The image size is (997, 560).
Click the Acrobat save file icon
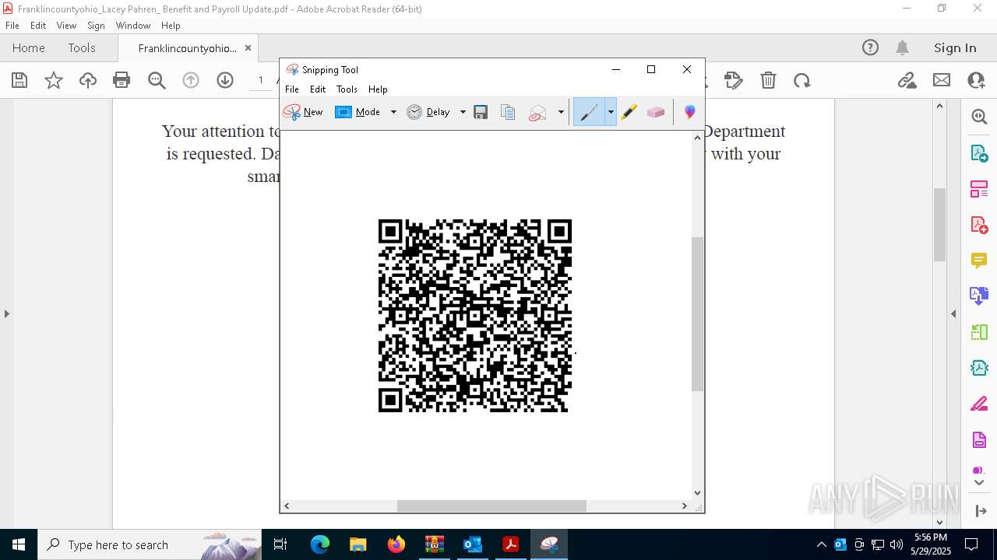tap(19, 80)
